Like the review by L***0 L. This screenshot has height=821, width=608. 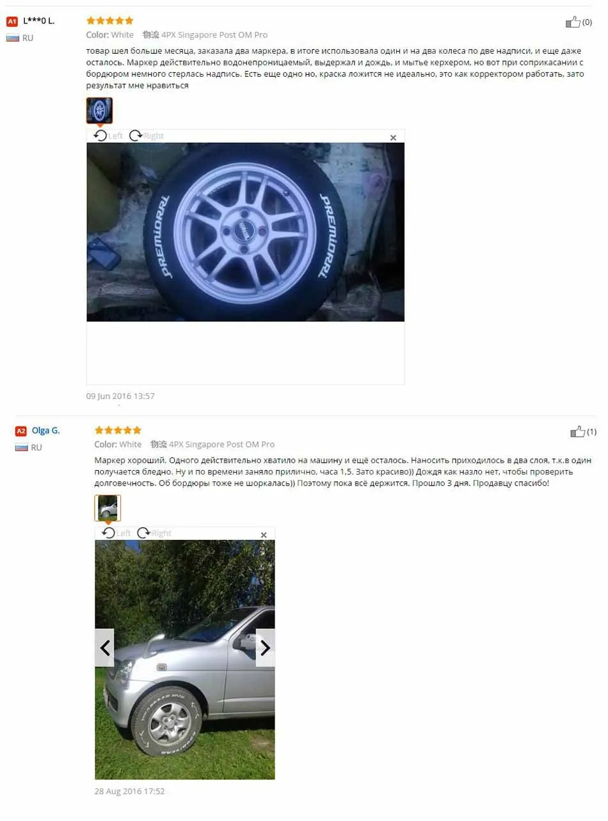573,22
